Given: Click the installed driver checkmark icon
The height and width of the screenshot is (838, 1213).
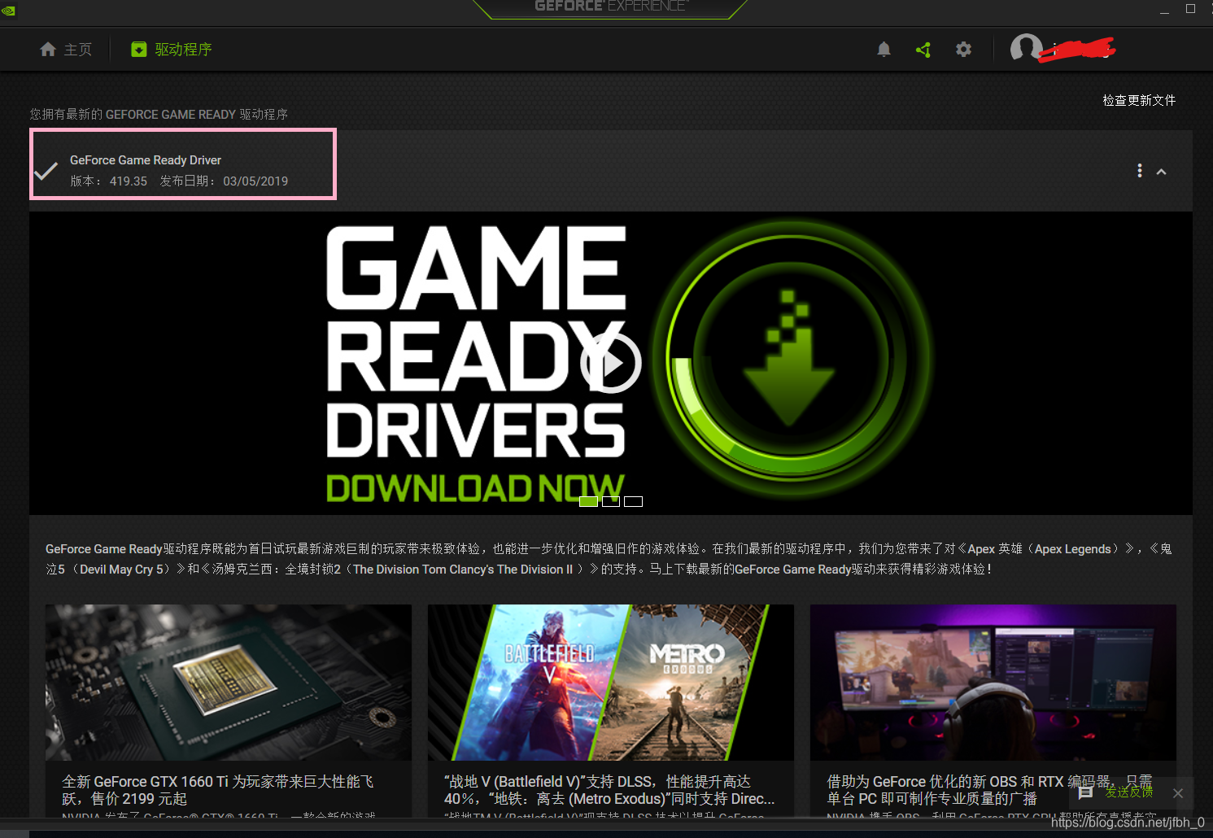Looking at the screenshot, I should coord(46,171).
